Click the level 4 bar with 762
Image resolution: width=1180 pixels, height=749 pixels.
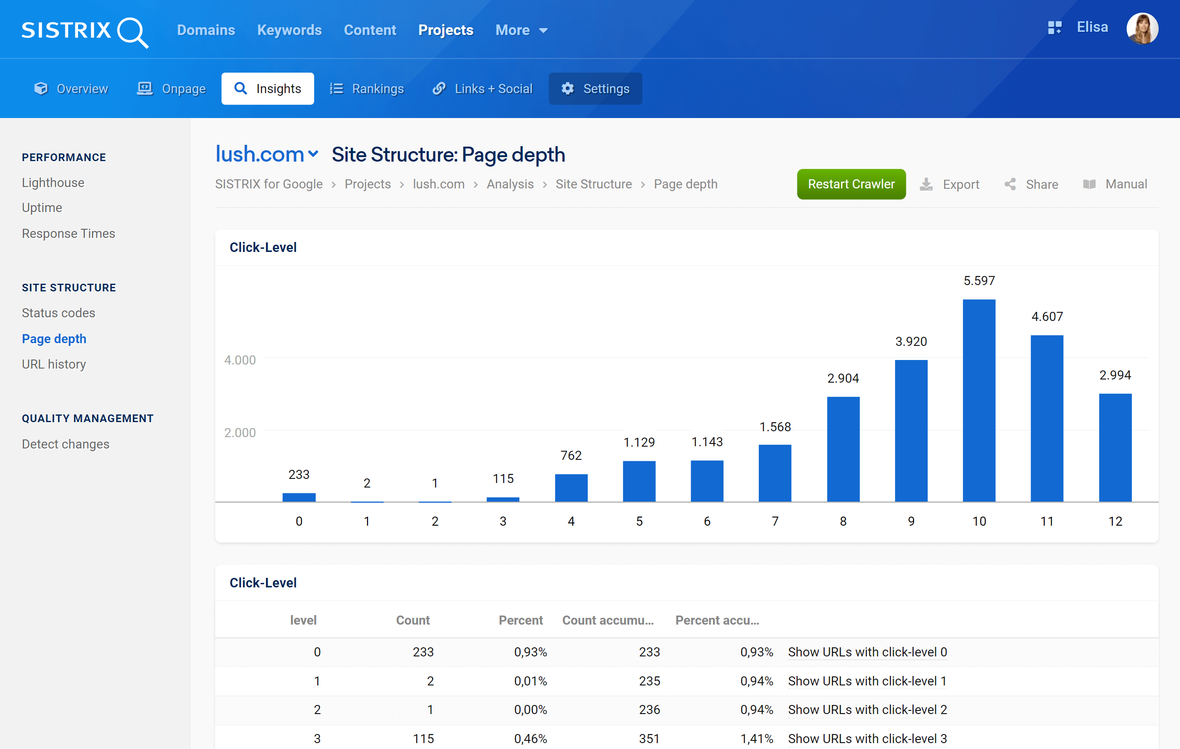(x=571, y=488)
